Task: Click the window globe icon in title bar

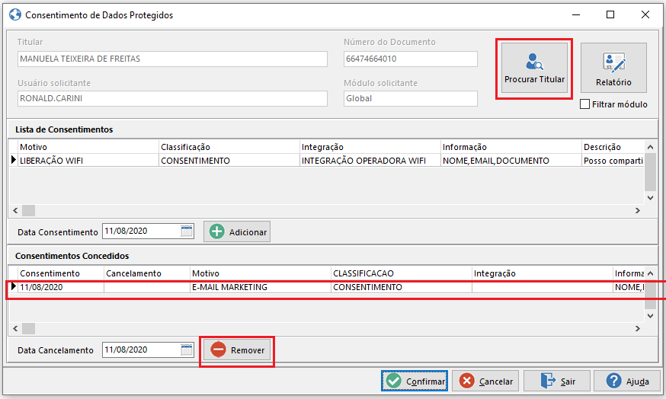Action: pyautogui.click(x=15, y=15)
